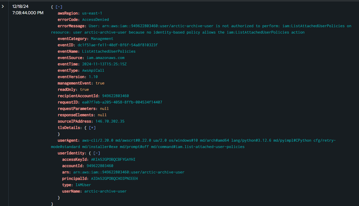The width and height of the screenshot is (359, 206).
Task: Expand the event row chevron arrow
Action: 3,6
